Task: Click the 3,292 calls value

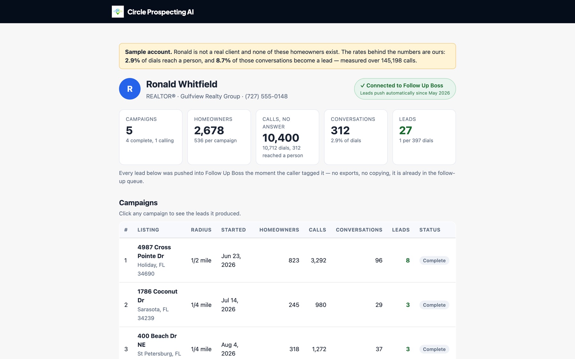Action: point(318,260)
